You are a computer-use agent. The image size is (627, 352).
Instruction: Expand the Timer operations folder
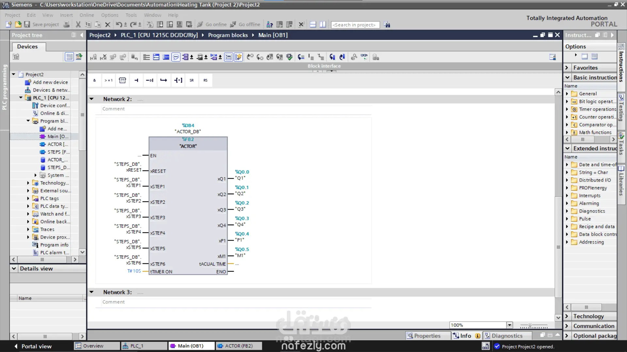click(x=567, y=110)
